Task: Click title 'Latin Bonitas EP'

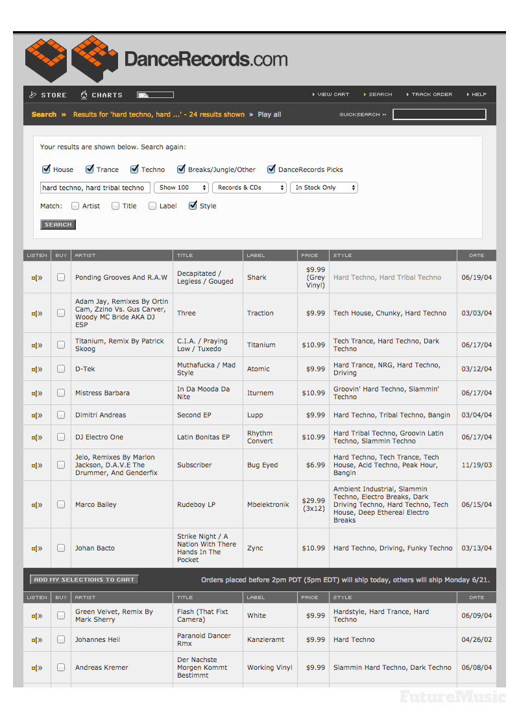Action: tap(204, 437)
